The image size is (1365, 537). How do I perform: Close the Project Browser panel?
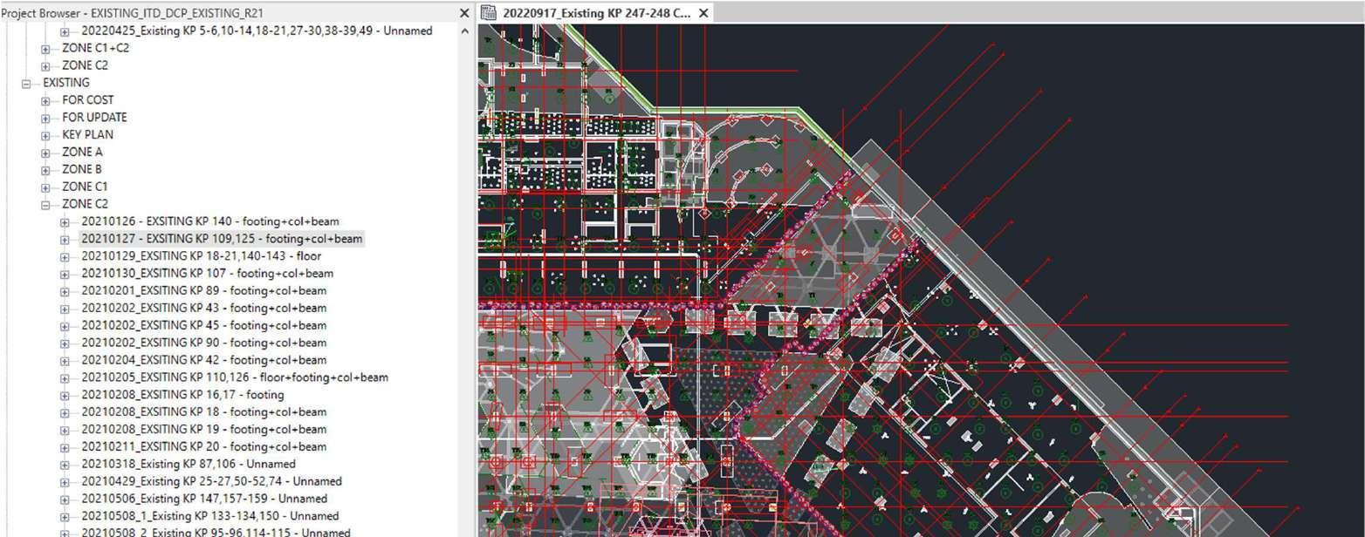(x=464, y=13)
